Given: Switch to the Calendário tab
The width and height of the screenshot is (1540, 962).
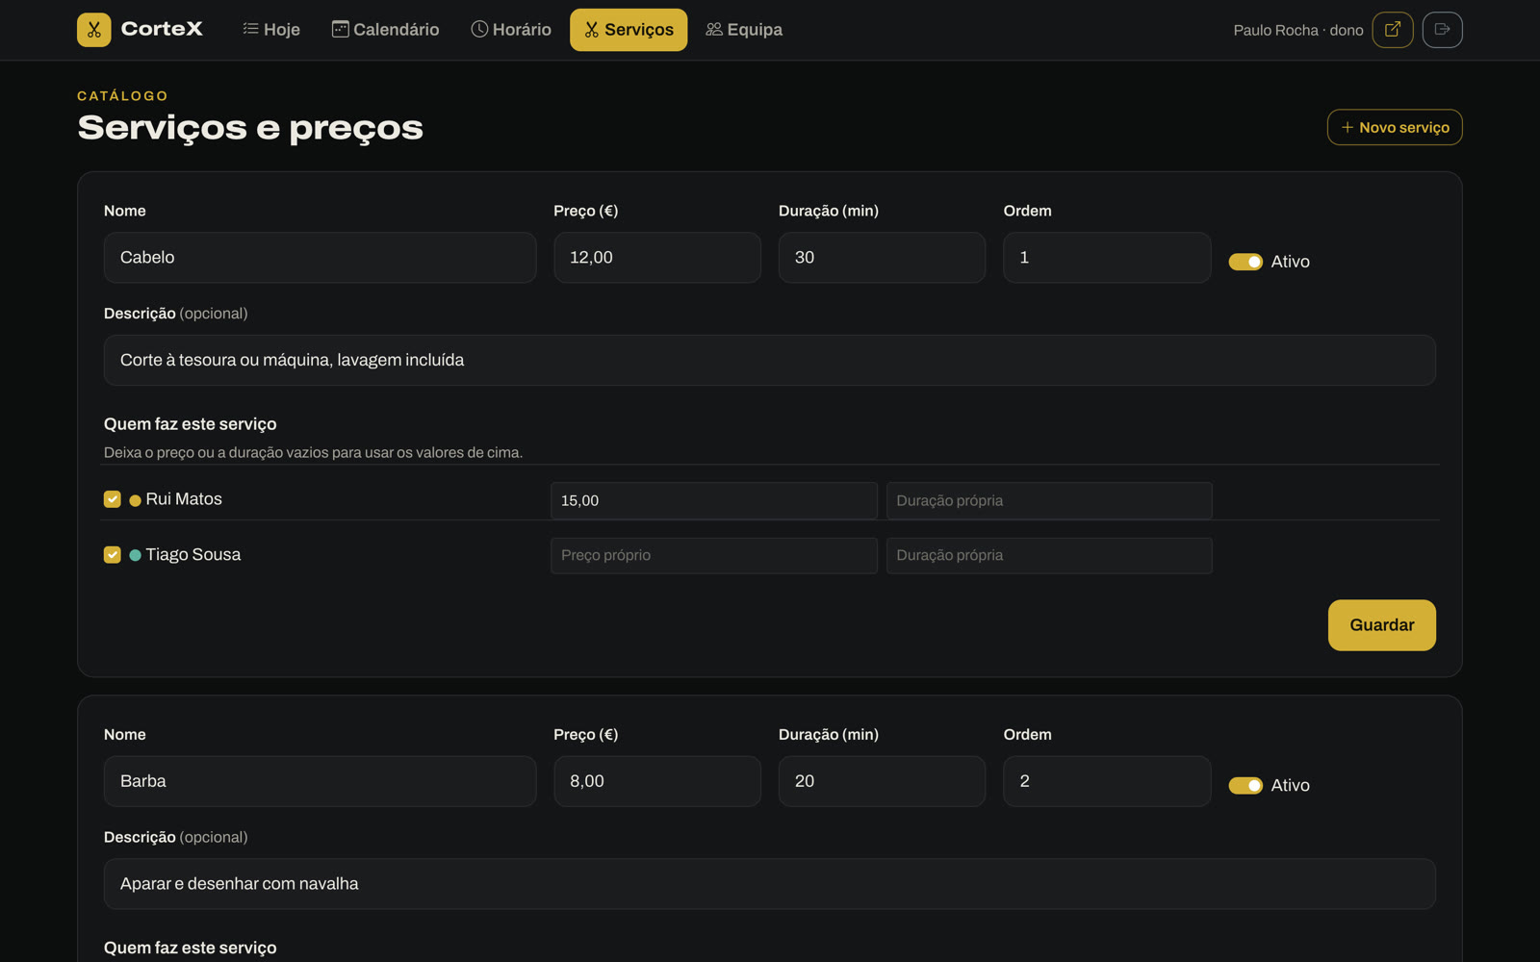Looking at the screenshot, I should (x=385, y=30).
